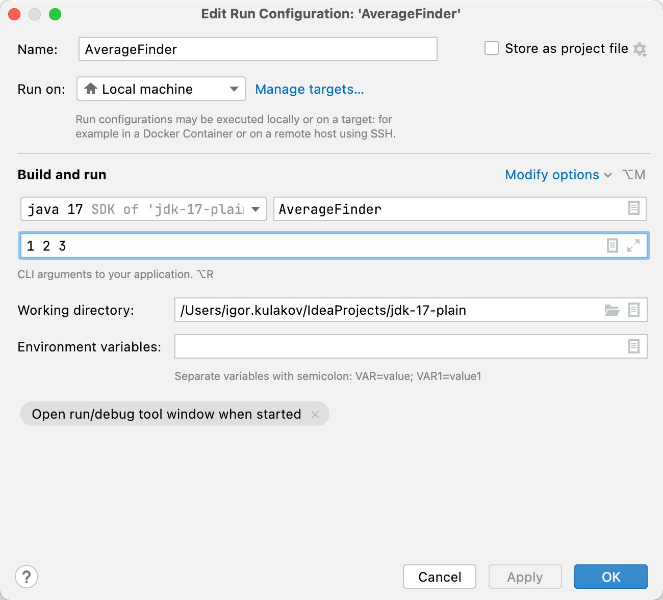
Task: Open environment variables editor icon
Action: [x=633, y=347]
